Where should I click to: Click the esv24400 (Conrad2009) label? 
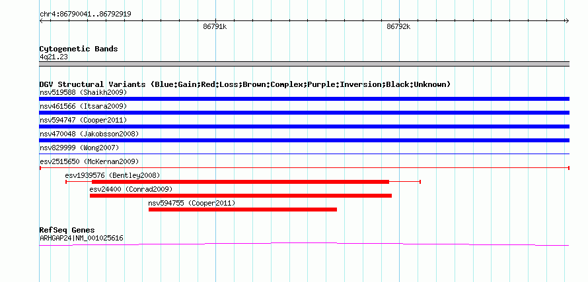point(131,189)
